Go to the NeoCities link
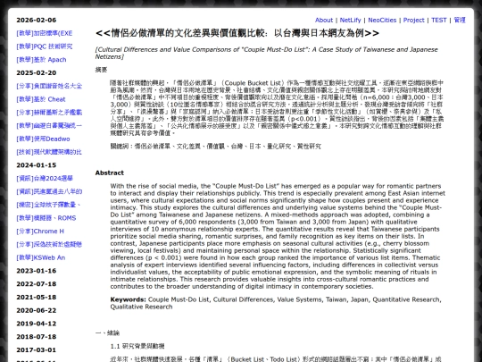Image resolution: width=482 pixels, height=362 pixels. (x=382, y=20)
